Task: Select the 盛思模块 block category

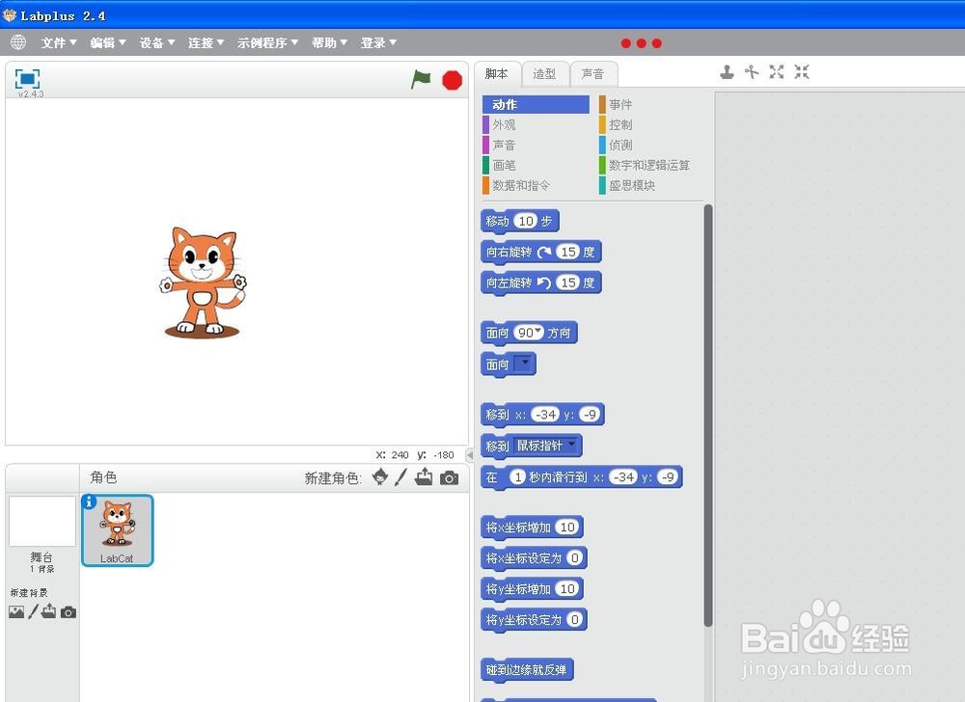Action: point(628,185)
